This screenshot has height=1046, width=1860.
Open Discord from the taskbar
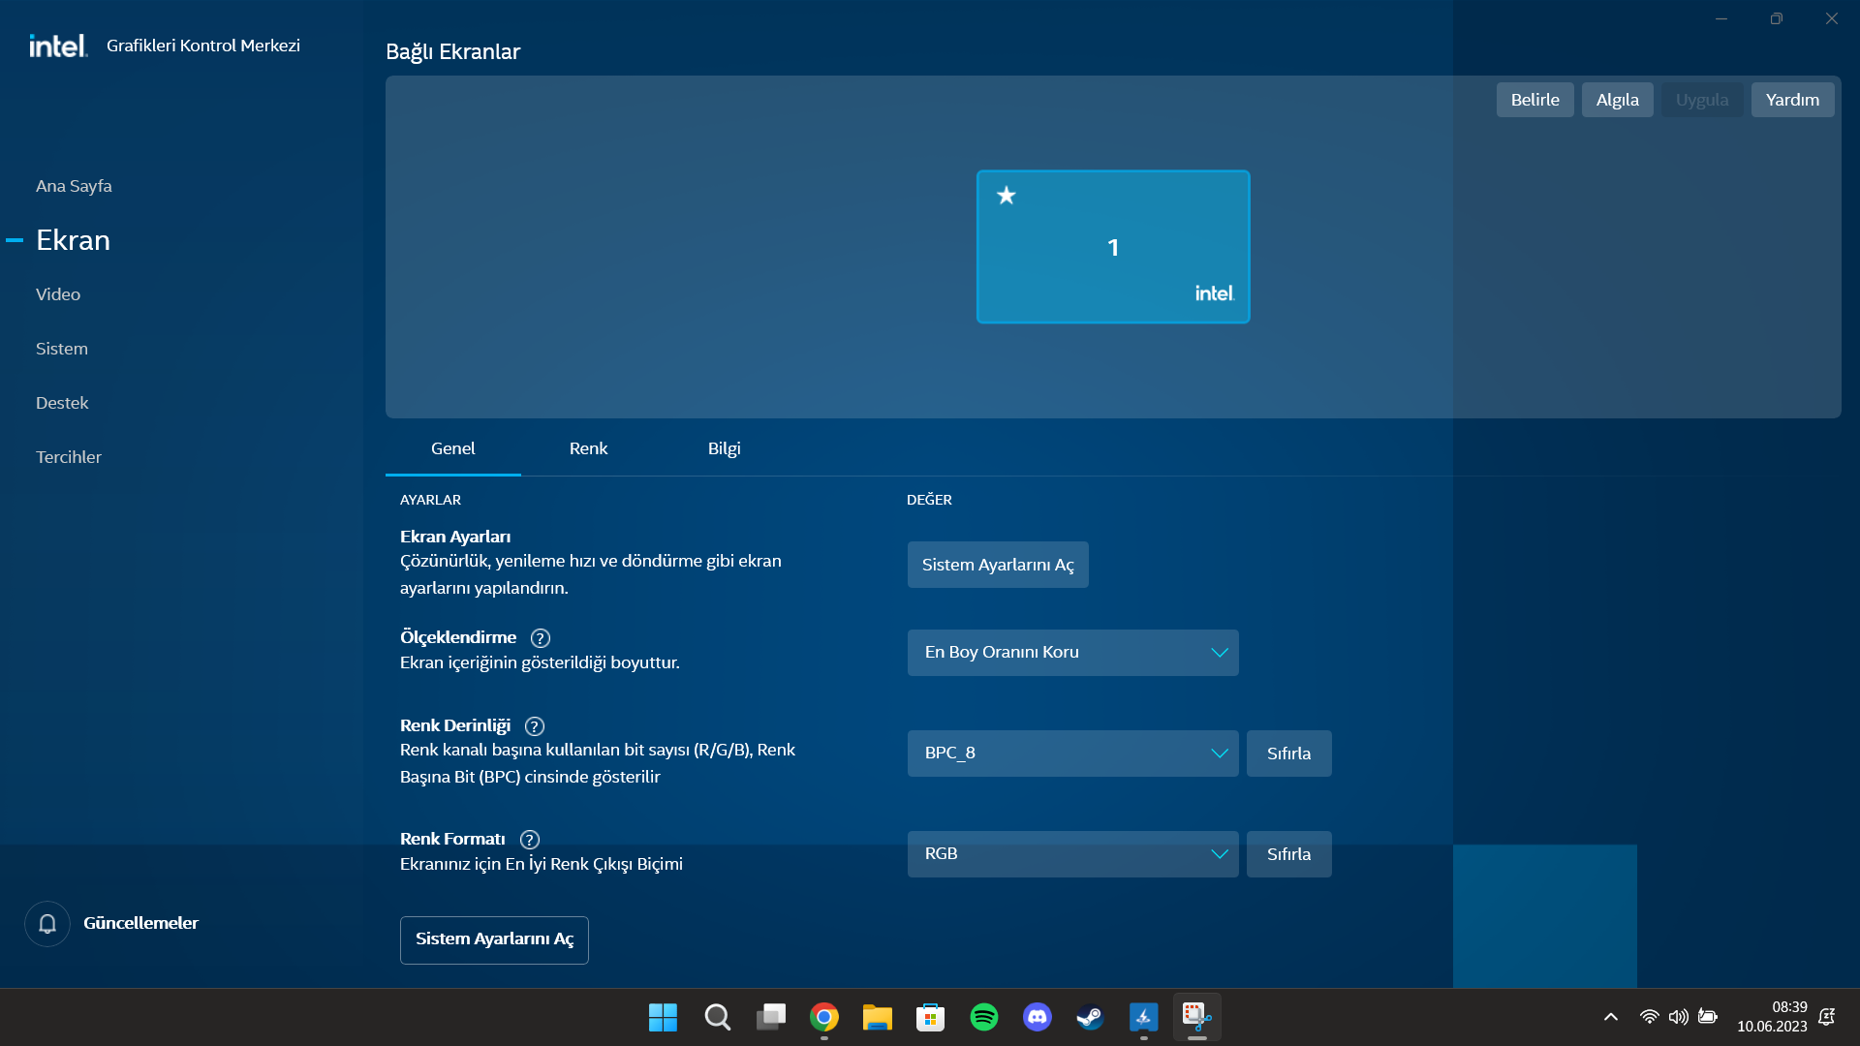1037,1017
